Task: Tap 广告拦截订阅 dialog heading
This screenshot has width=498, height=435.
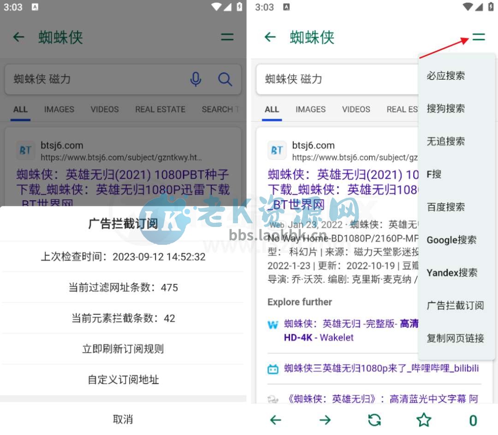Action: coord(123,224)
